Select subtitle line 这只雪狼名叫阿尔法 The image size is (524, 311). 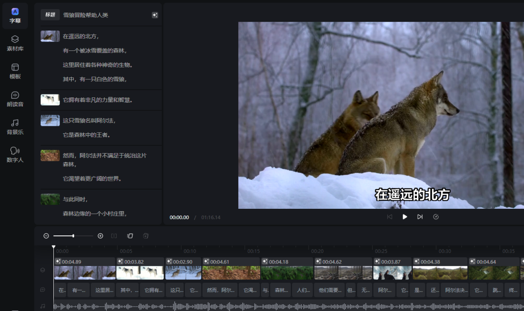(89, 120)
